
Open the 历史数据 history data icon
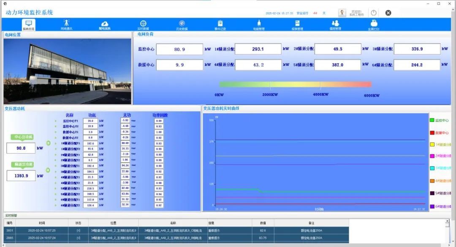182,25
